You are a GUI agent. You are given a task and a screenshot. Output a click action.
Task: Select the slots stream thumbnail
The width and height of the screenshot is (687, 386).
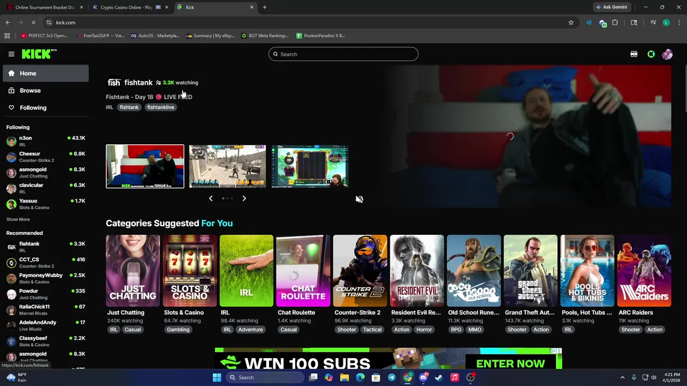coord(310,166)
